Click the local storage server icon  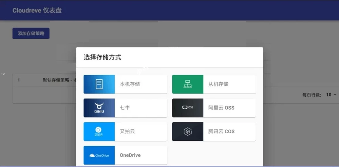pyautogui.click(x=99, y=84)
